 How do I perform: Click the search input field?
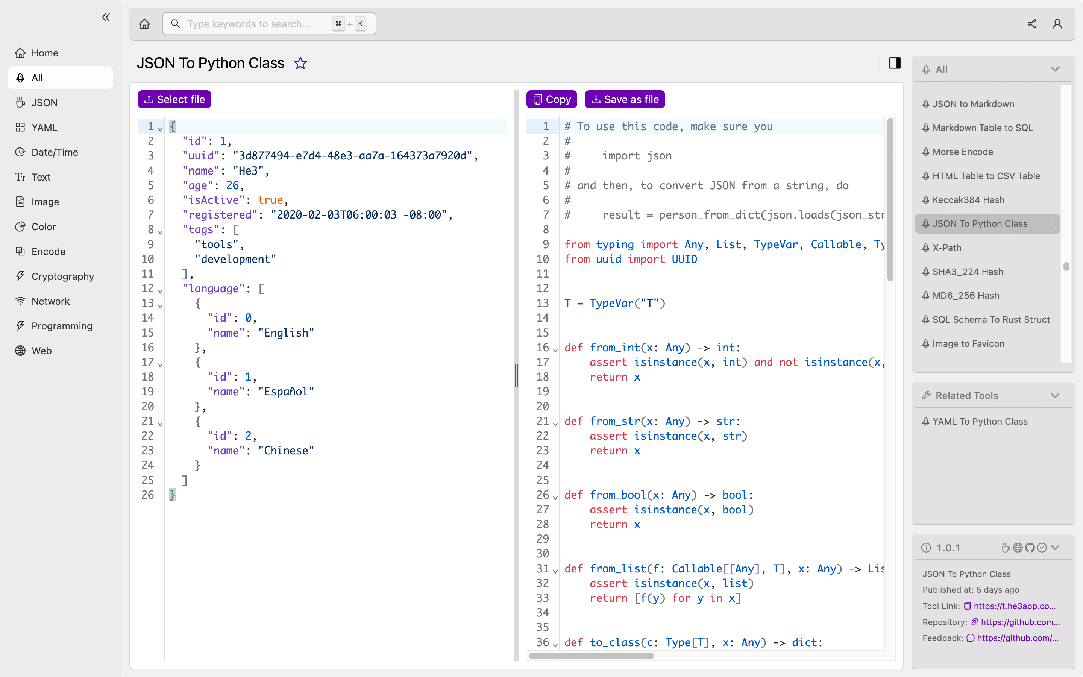point(267,23)
